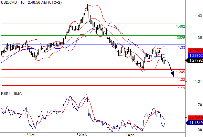Click the blue 1.28702 price tag
Image resolution: width=203 pixels, height=137 pixels.
coord(195,55)
